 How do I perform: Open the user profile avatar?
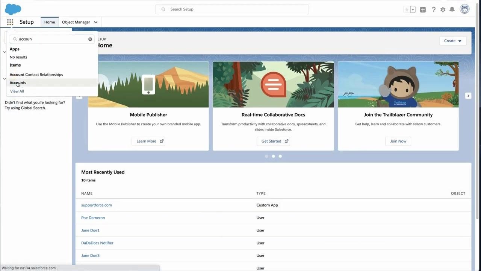click(465, 9)
